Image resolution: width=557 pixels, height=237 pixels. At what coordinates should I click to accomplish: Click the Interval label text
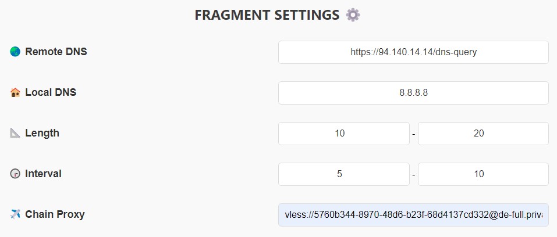coord(43,174)
